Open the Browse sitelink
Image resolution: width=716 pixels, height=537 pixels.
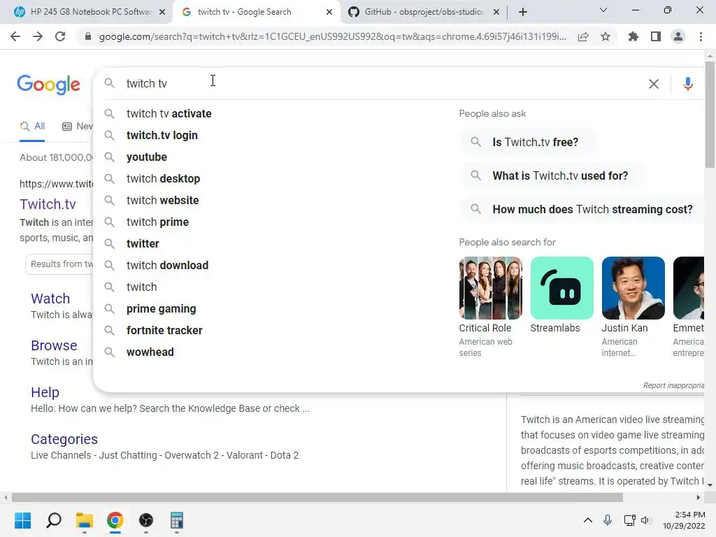tap(54, 345)
